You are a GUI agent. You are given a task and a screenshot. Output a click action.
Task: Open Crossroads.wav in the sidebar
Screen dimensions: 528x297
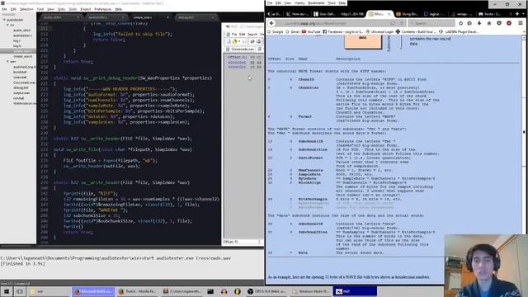point(24,82)
